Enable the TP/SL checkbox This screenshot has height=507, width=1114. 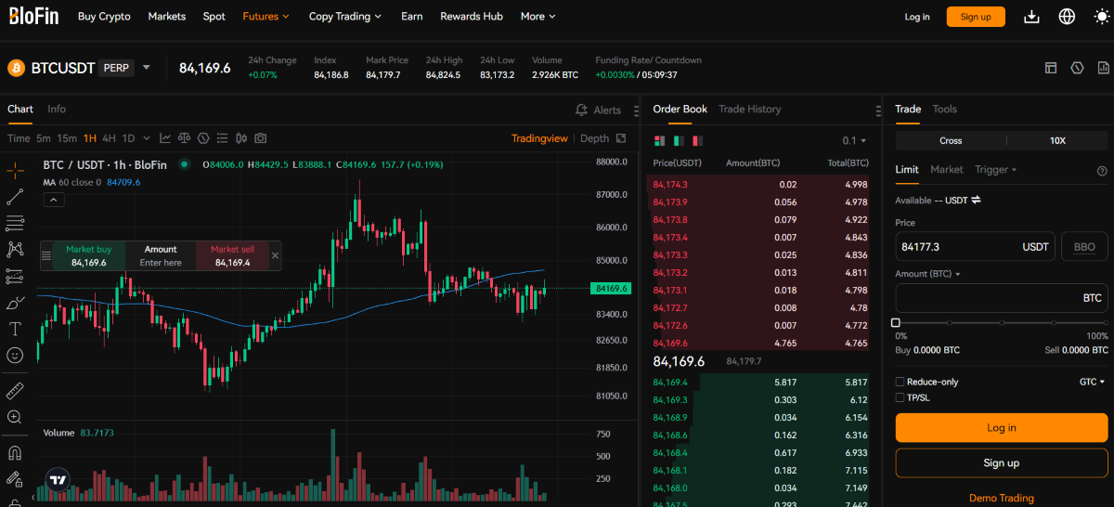pyautogui.click(x=900, y=397)
